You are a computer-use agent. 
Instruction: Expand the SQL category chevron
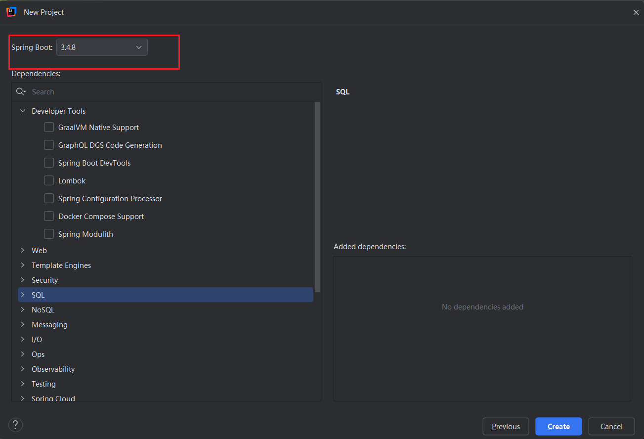point(22,295)
